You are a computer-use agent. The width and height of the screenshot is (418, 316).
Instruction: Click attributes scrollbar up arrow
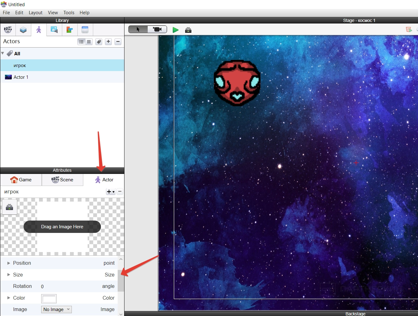click(121, 259)
